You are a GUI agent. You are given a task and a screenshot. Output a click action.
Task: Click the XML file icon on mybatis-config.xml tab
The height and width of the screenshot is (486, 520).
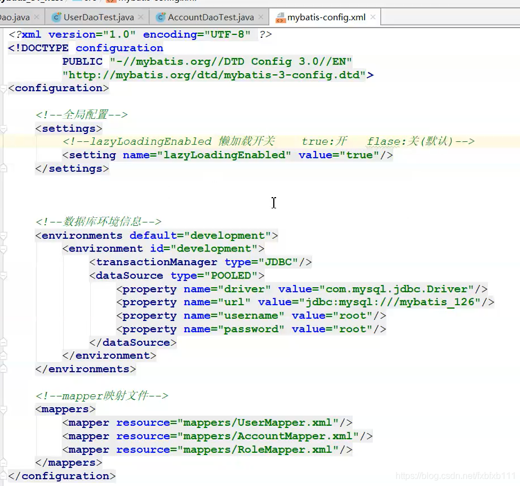click(280, 17)
